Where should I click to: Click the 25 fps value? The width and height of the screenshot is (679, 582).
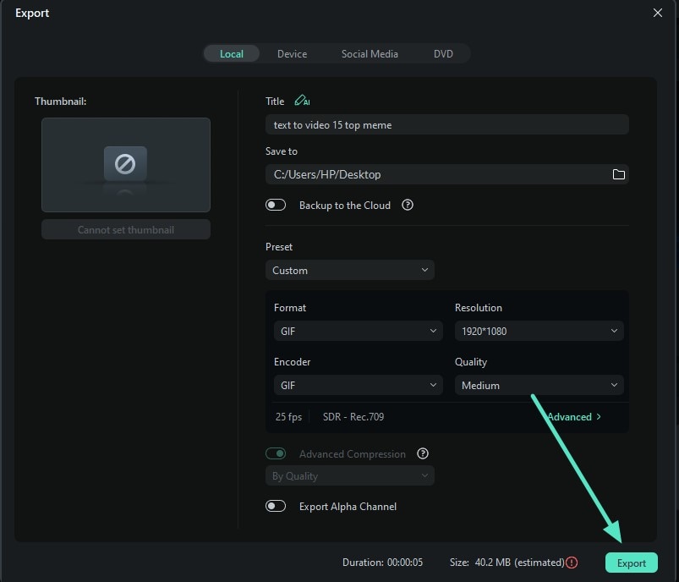[x=289, y=417]
